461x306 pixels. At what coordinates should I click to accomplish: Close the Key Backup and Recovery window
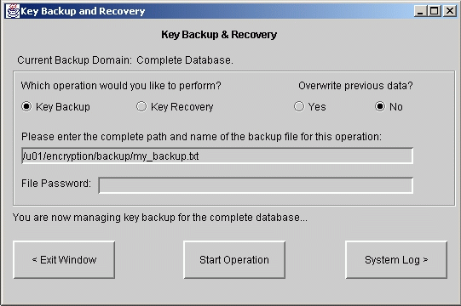[450, 11]
